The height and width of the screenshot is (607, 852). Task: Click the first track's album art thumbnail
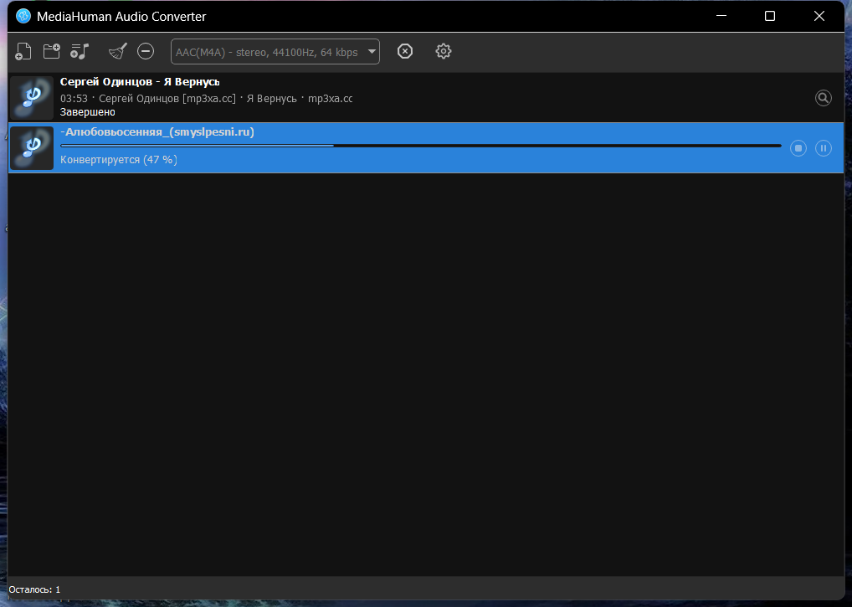tap(32, 98)
